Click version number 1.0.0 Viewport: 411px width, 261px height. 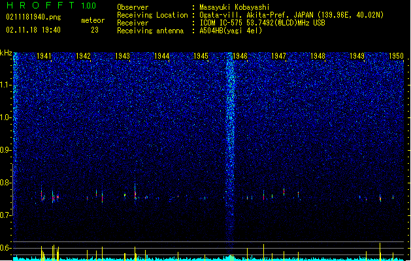(x=89, y=6)
